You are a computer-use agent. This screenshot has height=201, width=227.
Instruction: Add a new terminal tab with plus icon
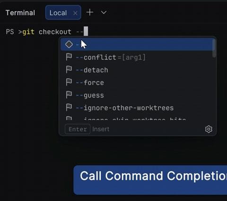[x=90, y=12]
